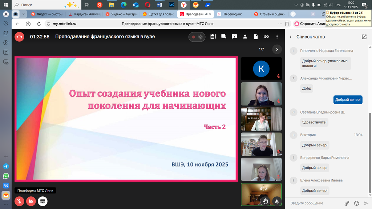Pop out the chat into separate window
The width and height of the screenshot is (372, 209).
[x=364, y=37]
